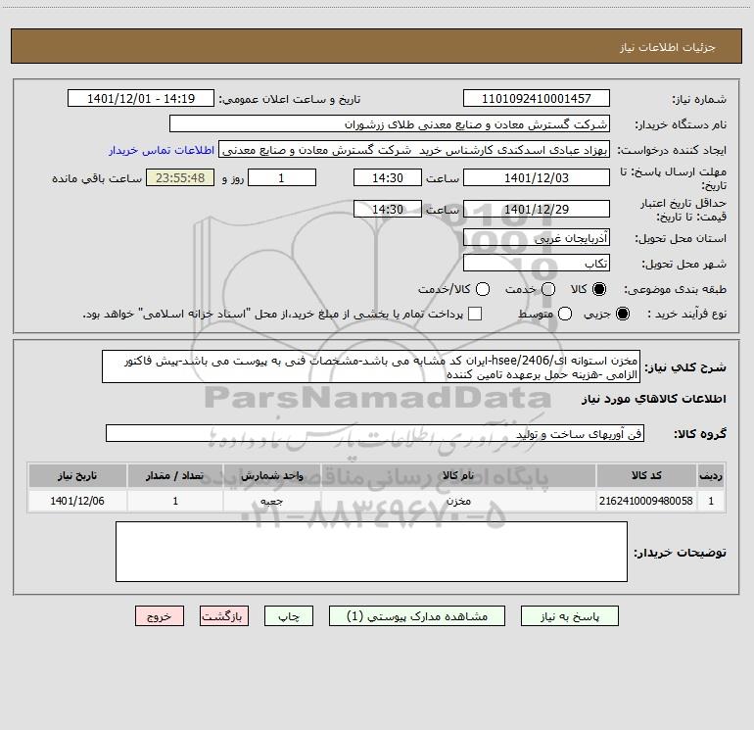Click the 23:55:48 remaining time field
Image resolution: width=754 pixels, height=730 pixels.
point(180,177)
